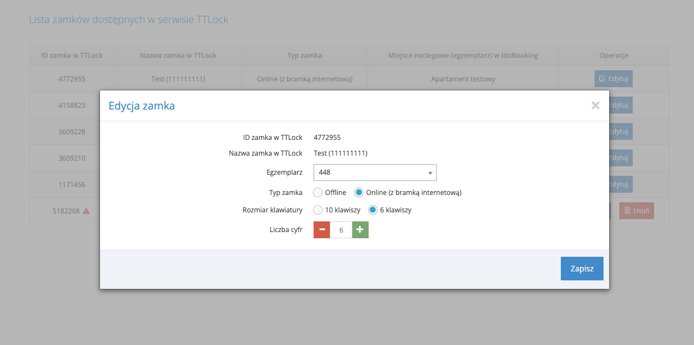
Task: Click the Typ zamka column header
Action: click(304, 56)
